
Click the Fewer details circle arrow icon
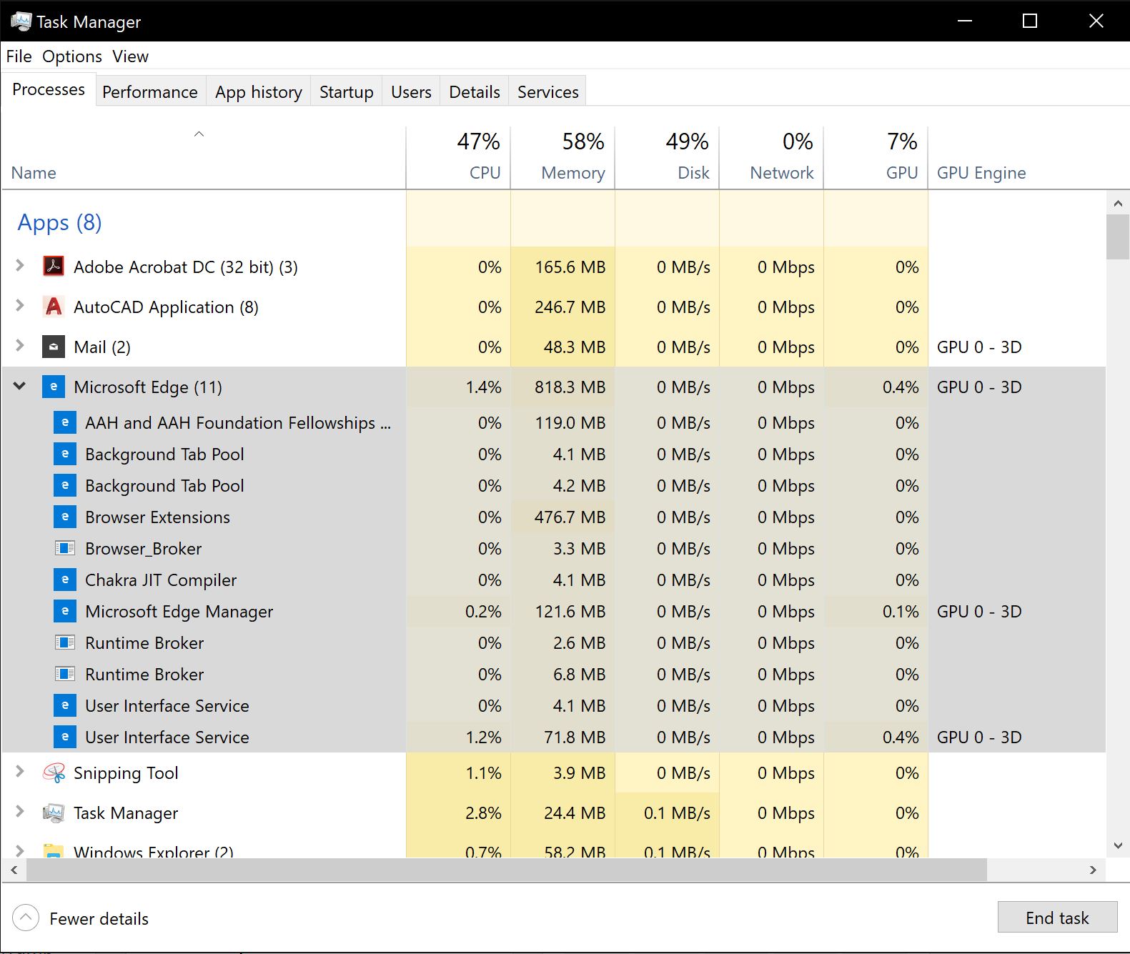coord(26,918)
